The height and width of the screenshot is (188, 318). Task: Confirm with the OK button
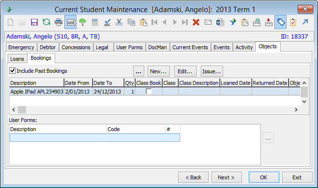[264, 177]
